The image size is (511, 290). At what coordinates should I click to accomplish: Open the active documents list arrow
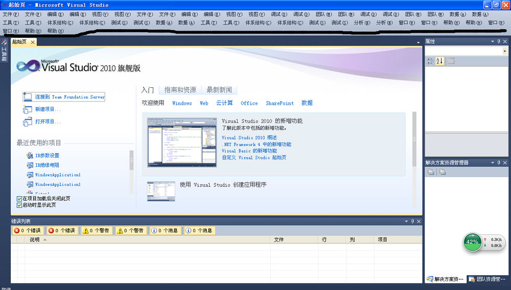(418, 43)
